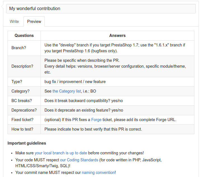Click the "Description?" table cell
Image resolution: width=200 pixels, height=177 pixels.
(x=22, y=66)
